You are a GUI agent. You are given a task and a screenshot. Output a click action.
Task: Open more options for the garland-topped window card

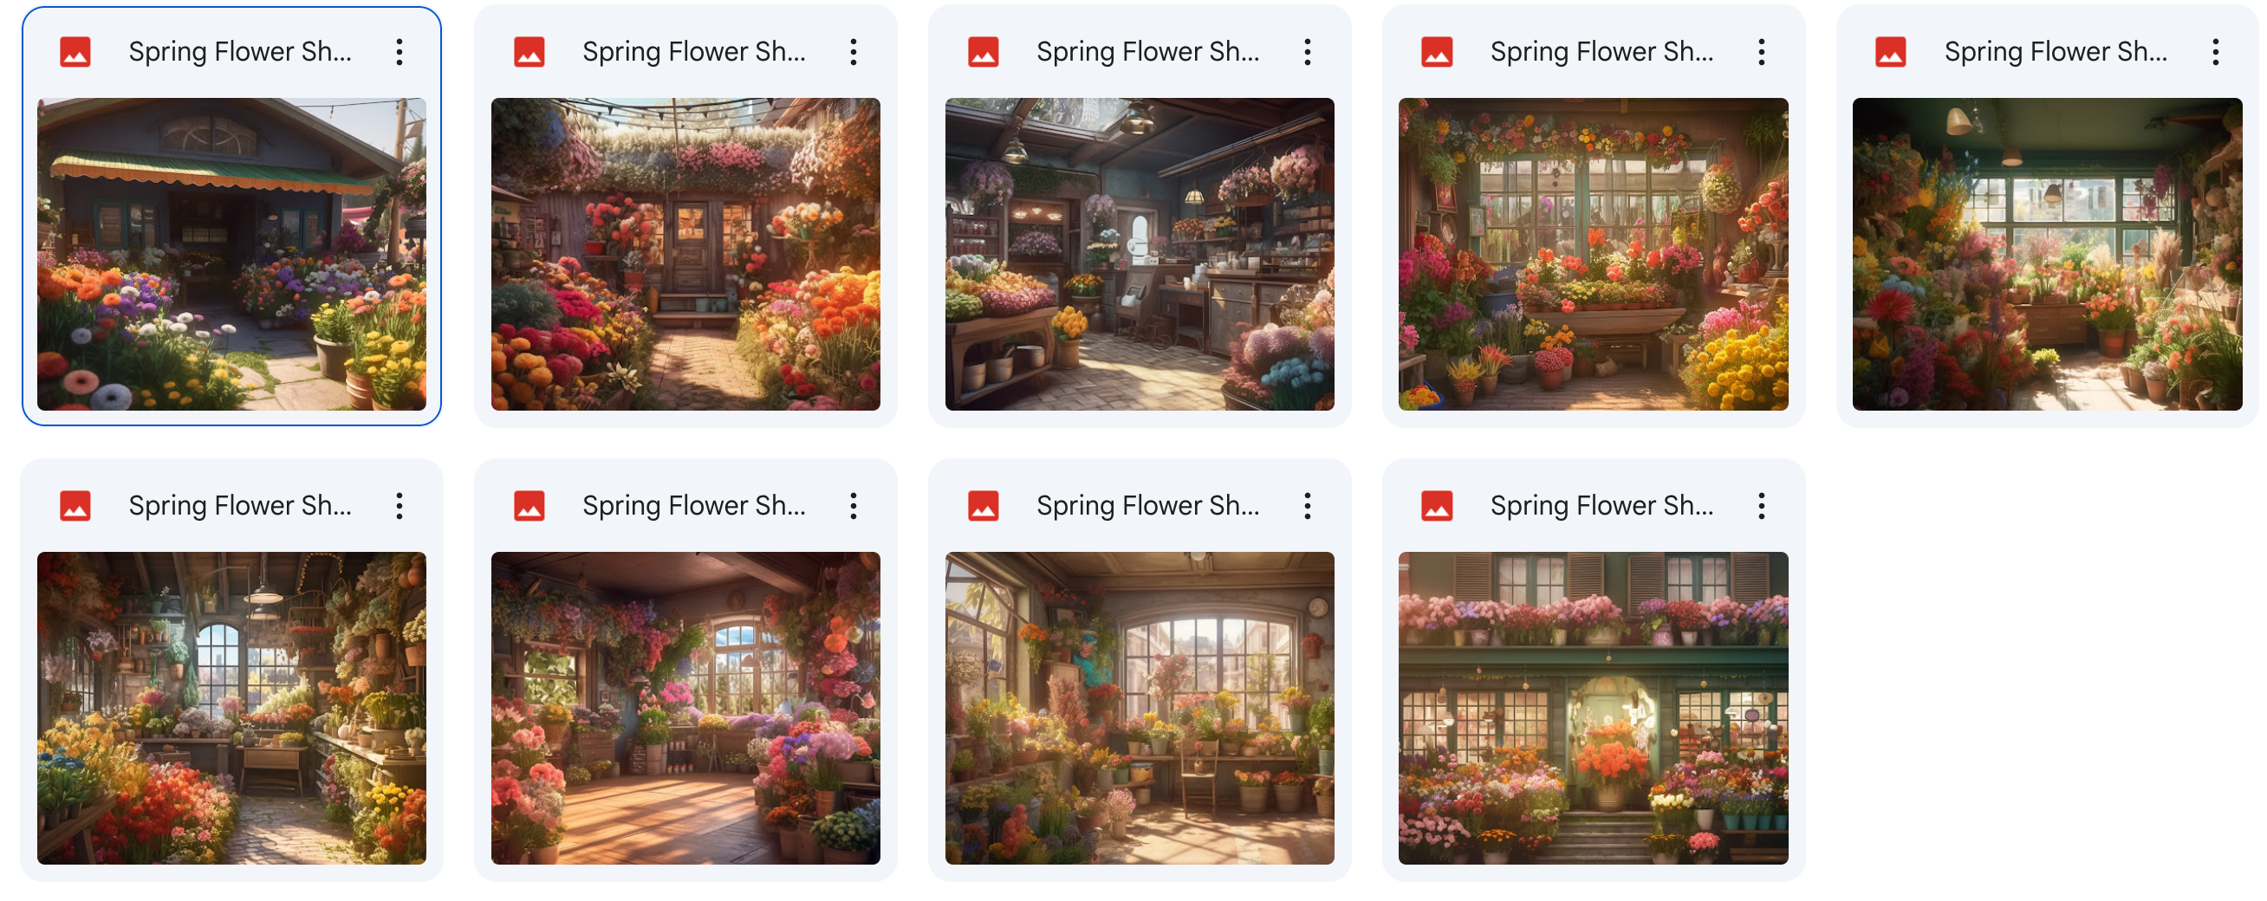tap(1762, 52)
